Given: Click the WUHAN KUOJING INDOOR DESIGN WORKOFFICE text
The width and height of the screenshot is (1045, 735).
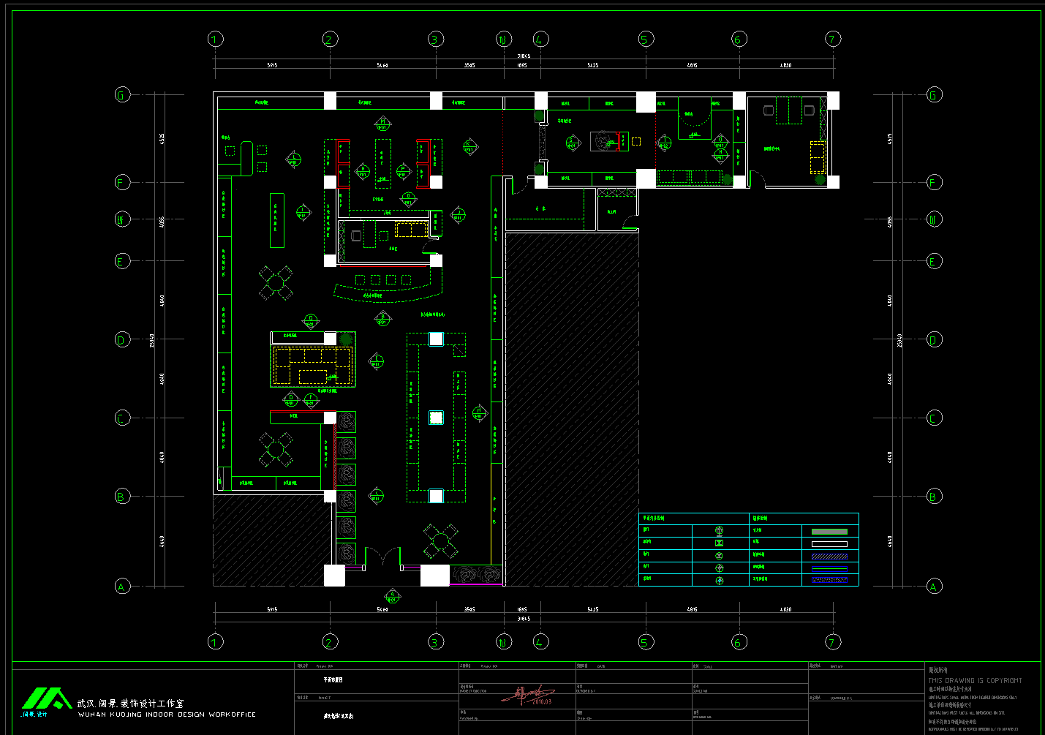Looking at the screenshot, I should click(x=167, y=715).
